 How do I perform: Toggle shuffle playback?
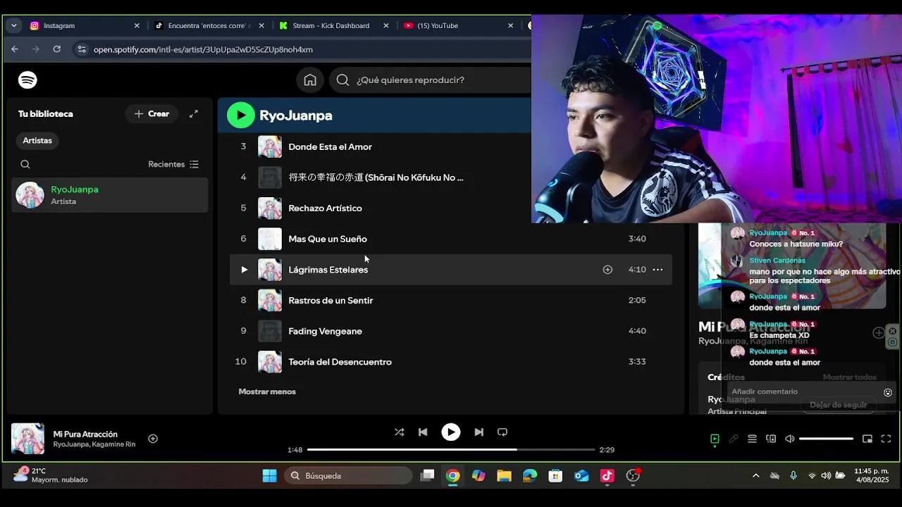(400, 432)
